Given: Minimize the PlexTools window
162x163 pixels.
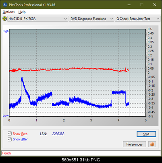Looking at the screenshot, I should (x=129, y=5).
